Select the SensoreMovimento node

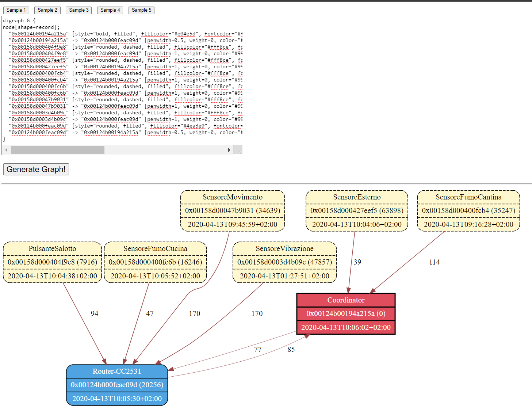232,211
